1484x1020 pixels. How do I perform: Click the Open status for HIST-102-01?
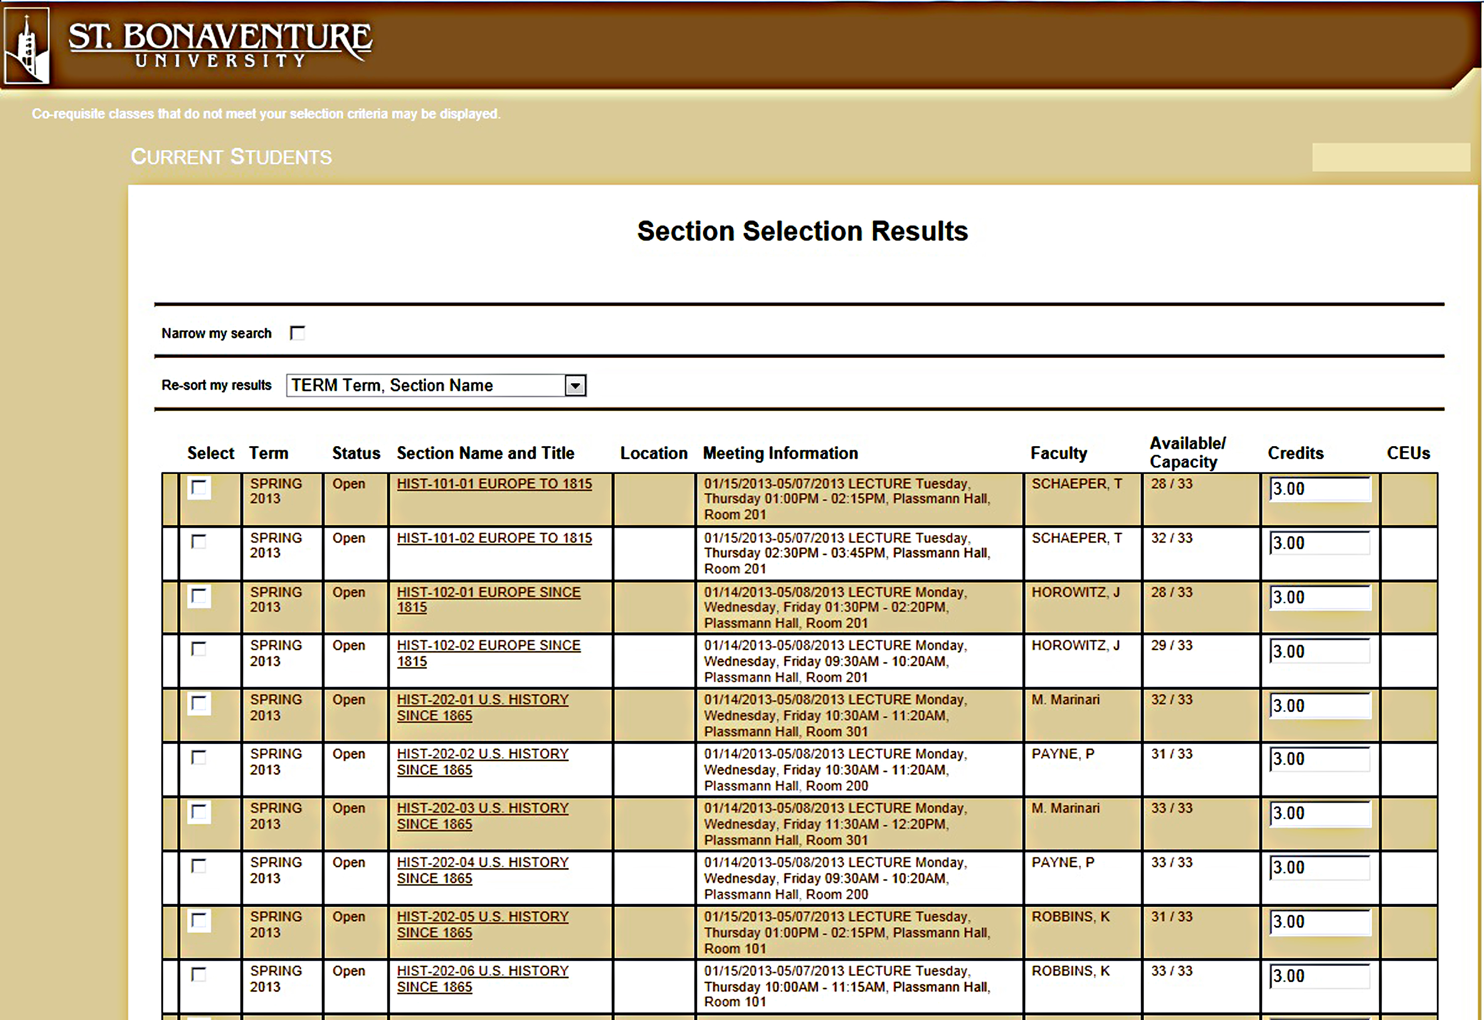pyautogui.click(x=349, y=593)
